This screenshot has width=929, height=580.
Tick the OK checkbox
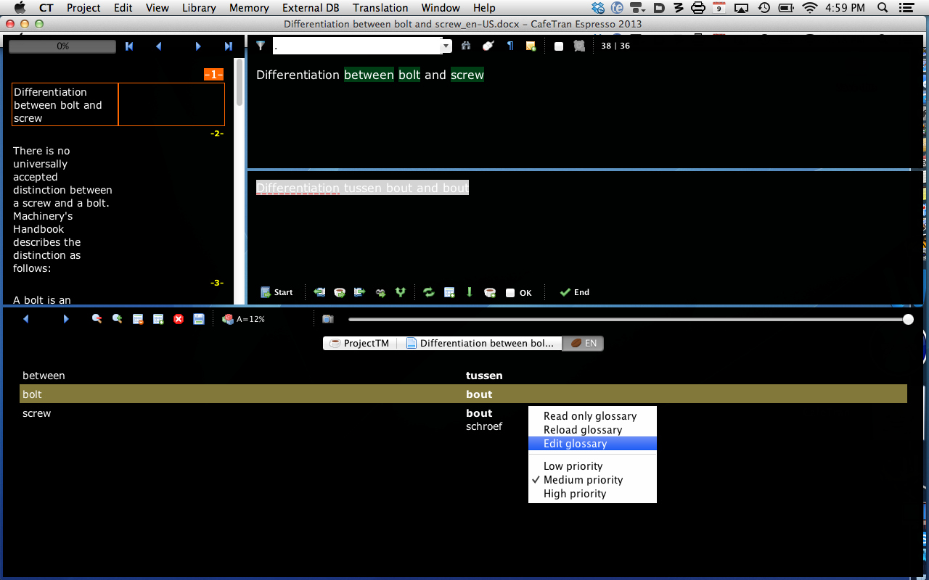click(510, 293)
